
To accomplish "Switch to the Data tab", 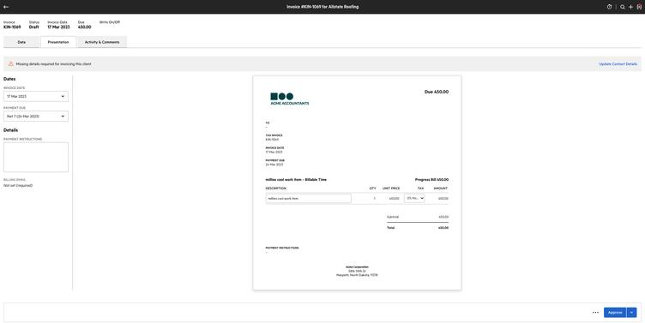I will coord(21,42).
